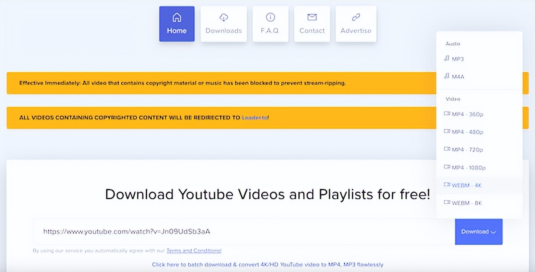Click the music note icon beside M4A
Viewport: 535px width, 272px height.
tap(447, 76)
